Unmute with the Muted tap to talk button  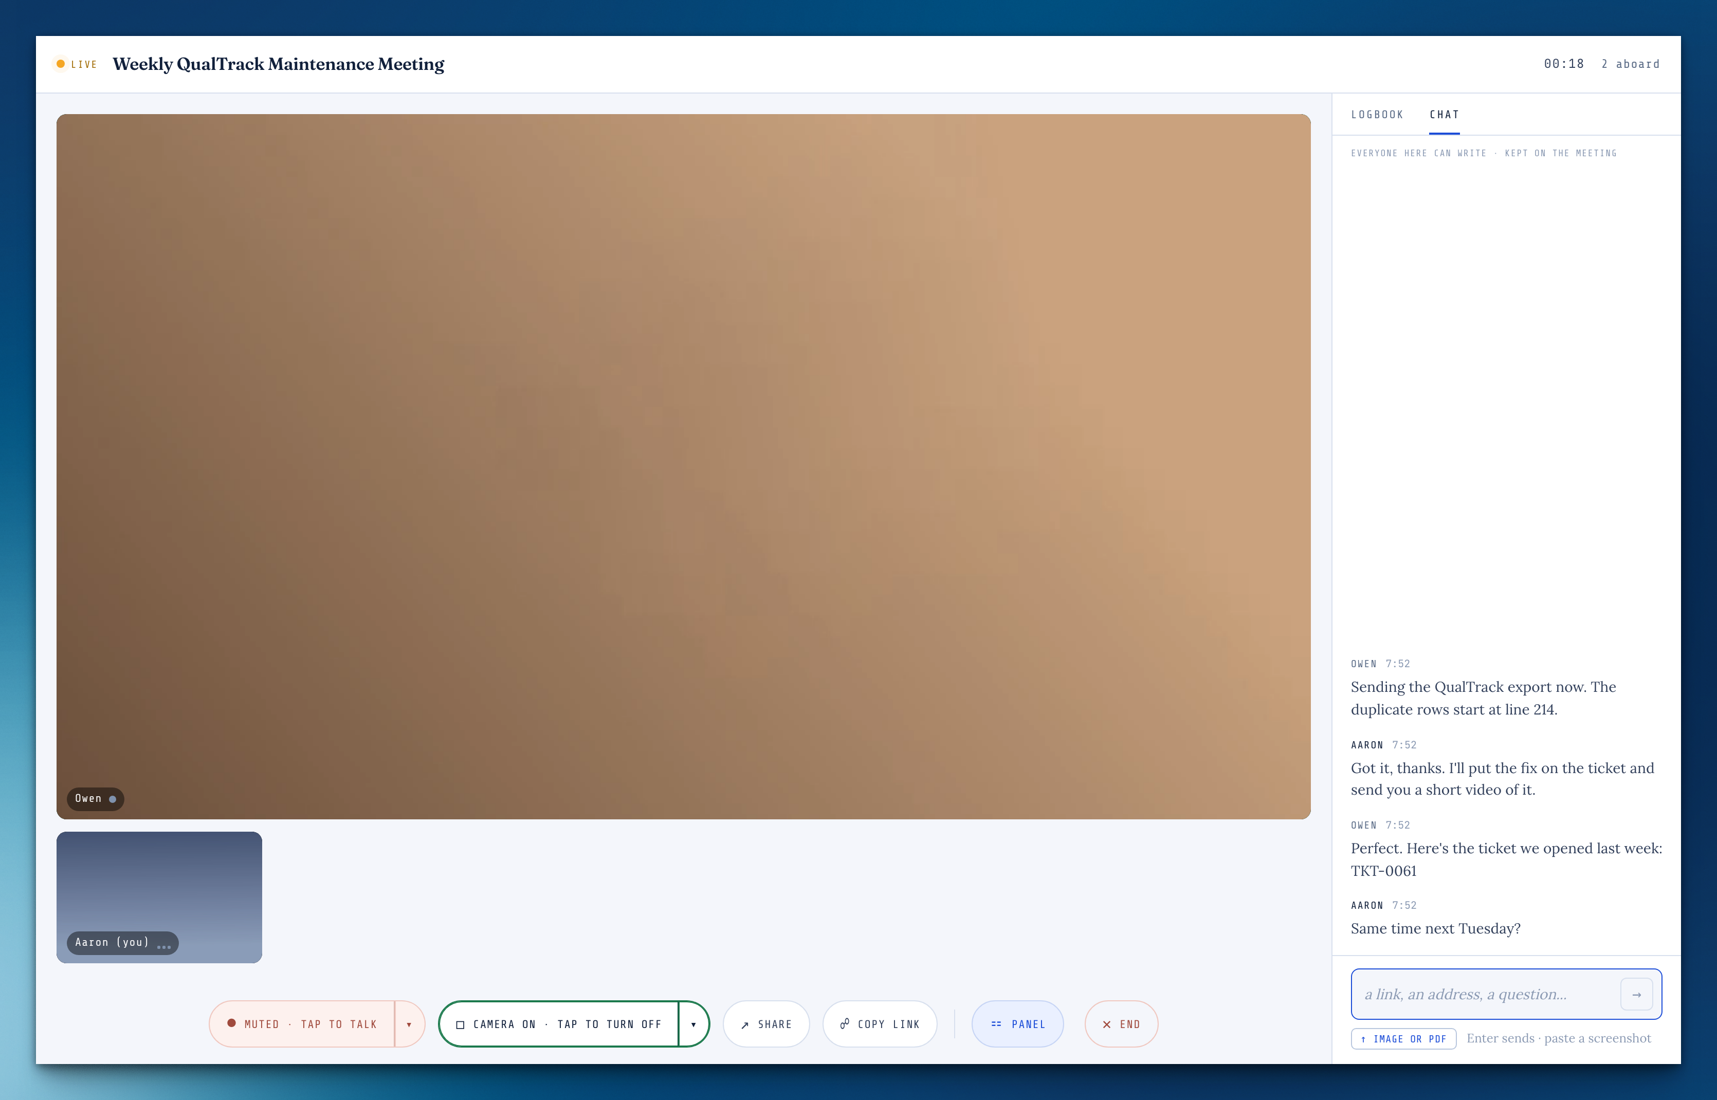(x=302, y=1023)
